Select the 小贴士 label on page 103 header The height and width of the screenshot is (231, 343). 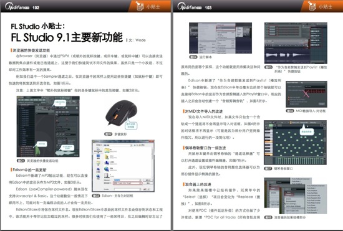coord(326,7)
